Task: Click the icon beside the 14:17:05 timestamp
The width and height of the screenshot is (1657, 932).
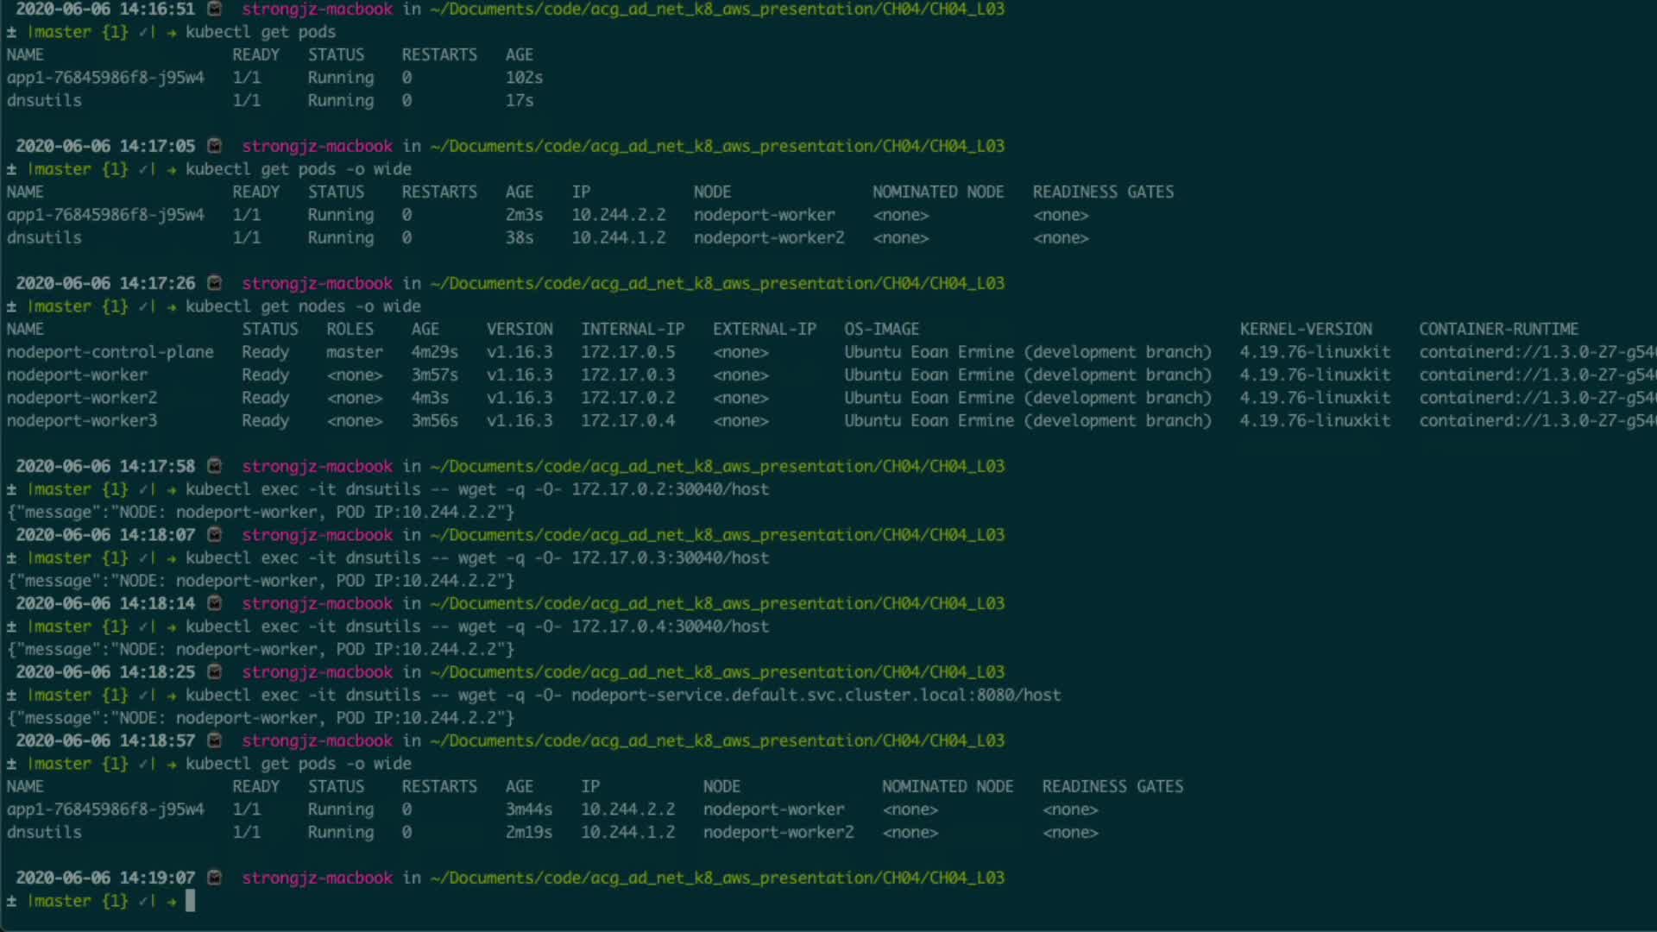Action: [215, 146]
